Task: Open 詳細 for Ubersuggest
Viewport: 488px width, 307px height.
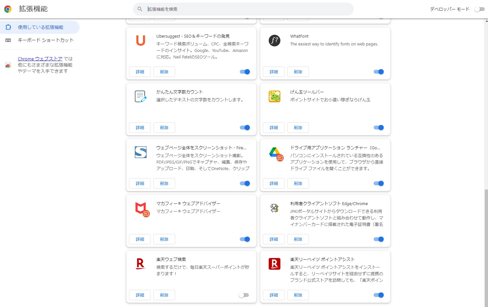Action: point(140,72)
